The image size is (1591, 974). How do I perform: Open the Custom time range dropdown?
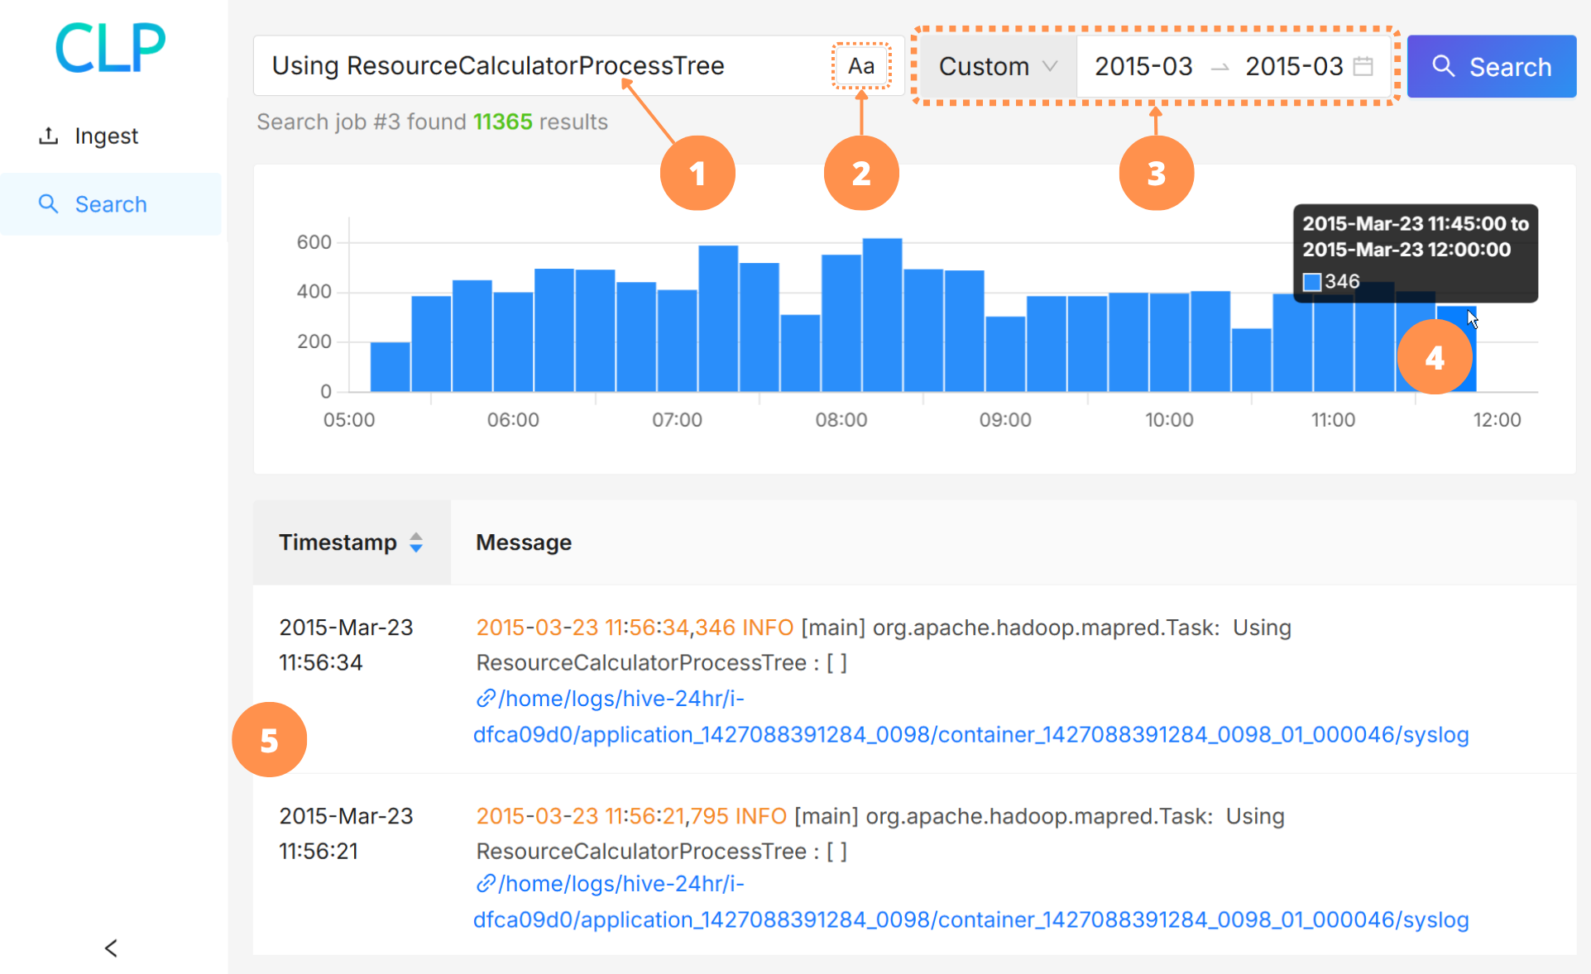pos(997,66)
